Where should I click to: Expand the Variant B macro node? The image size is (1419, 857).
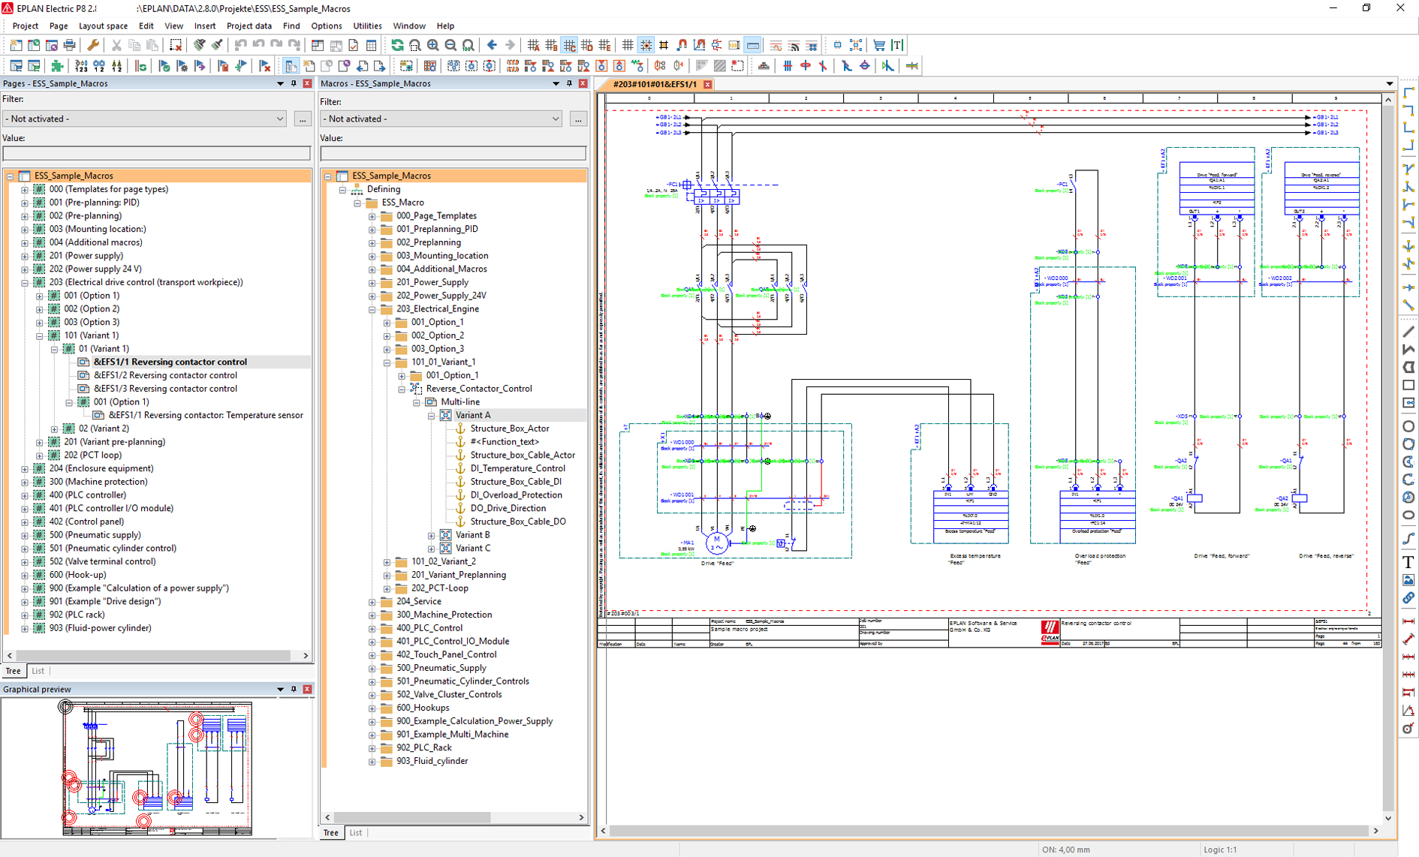(x=432, y=535)
